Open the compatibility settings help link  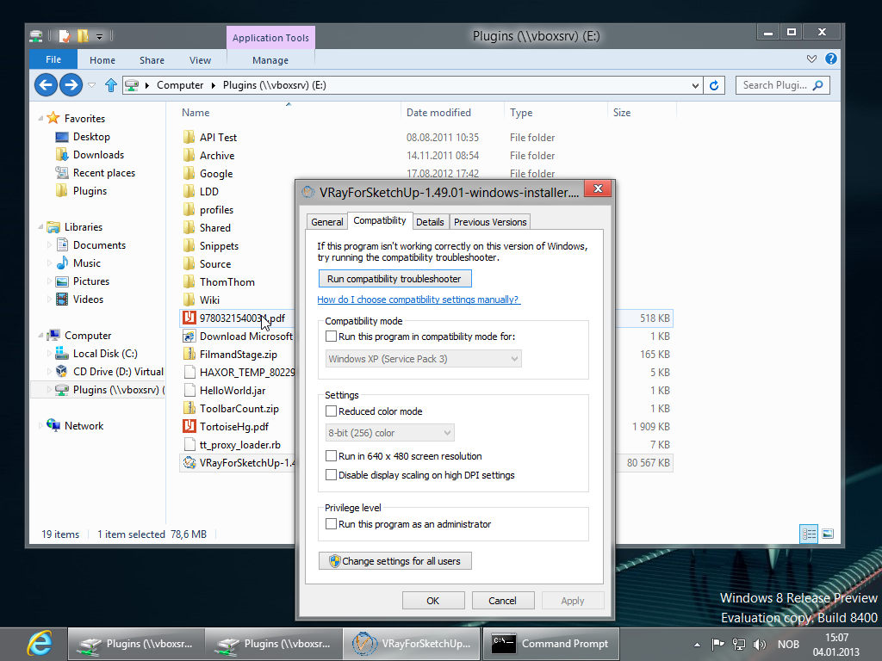pyautogui.click(x=419, y=300)
